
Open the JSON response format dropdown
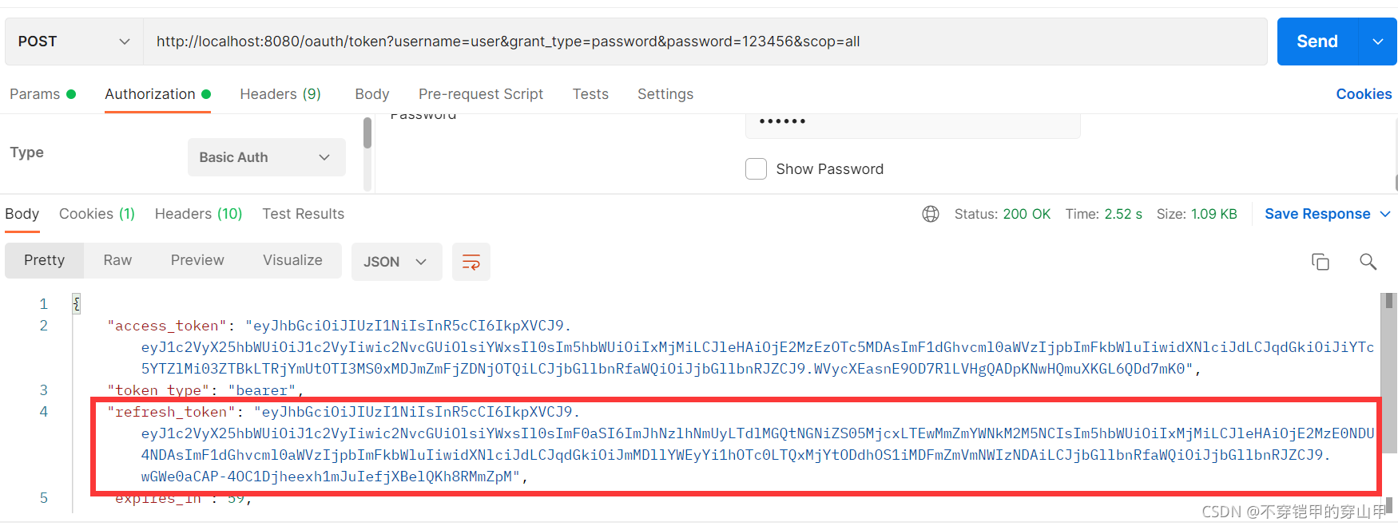coord(396,262)
